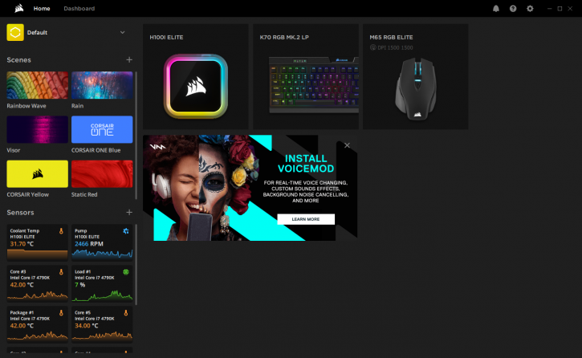Click the thermometer icon on Coolant Temp

click(x=61, y=231)
